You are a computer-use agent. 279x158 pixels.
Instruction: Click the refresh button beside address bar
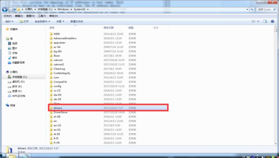point(252,9)
